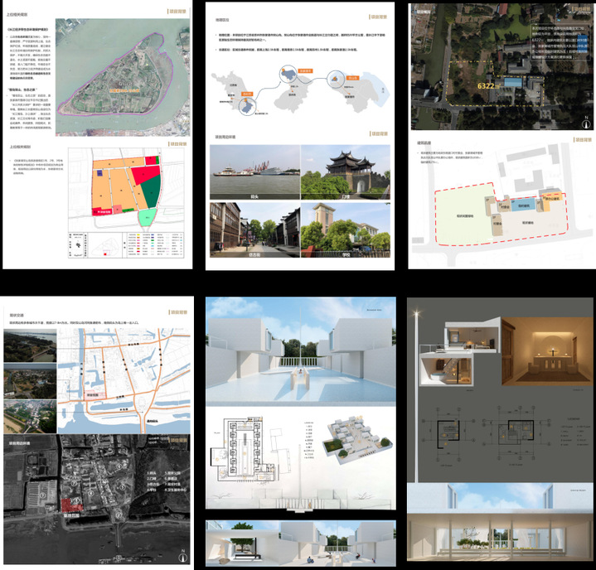596x570 pixels.
Task: Open the long section elevation drawing below the plan
Action: [x=301, y=500]
